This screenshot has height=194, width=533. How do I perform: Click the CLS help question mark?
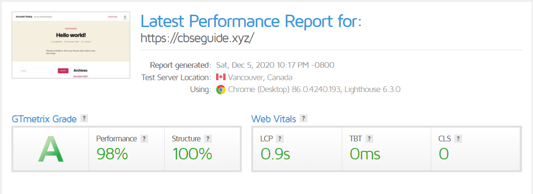pyautogui.click(x=458, y=139)
